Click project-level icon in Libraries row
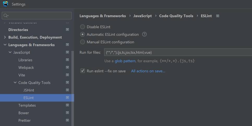 point(68,60)
